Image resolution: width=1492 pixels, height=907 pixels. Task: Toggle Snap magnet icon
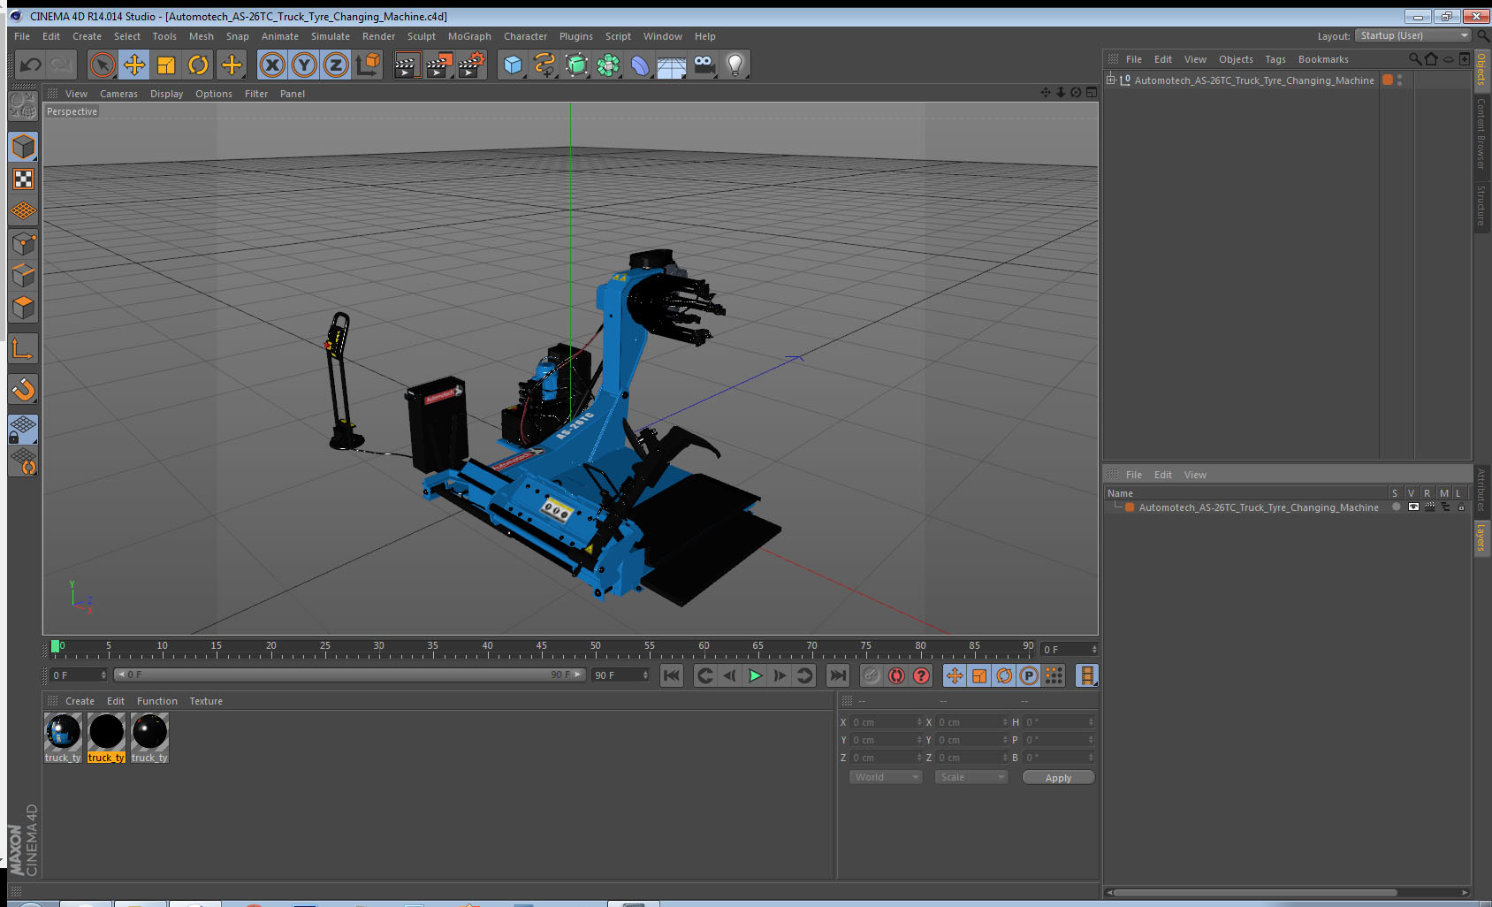click(23, 389)
